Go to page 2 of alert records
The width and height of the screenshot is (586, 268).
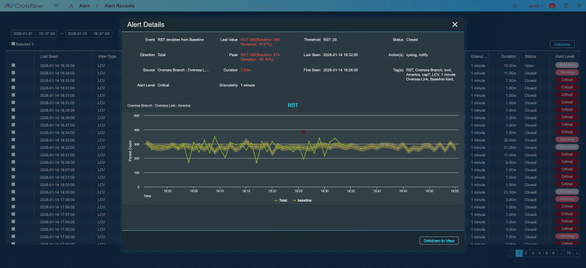525,253
